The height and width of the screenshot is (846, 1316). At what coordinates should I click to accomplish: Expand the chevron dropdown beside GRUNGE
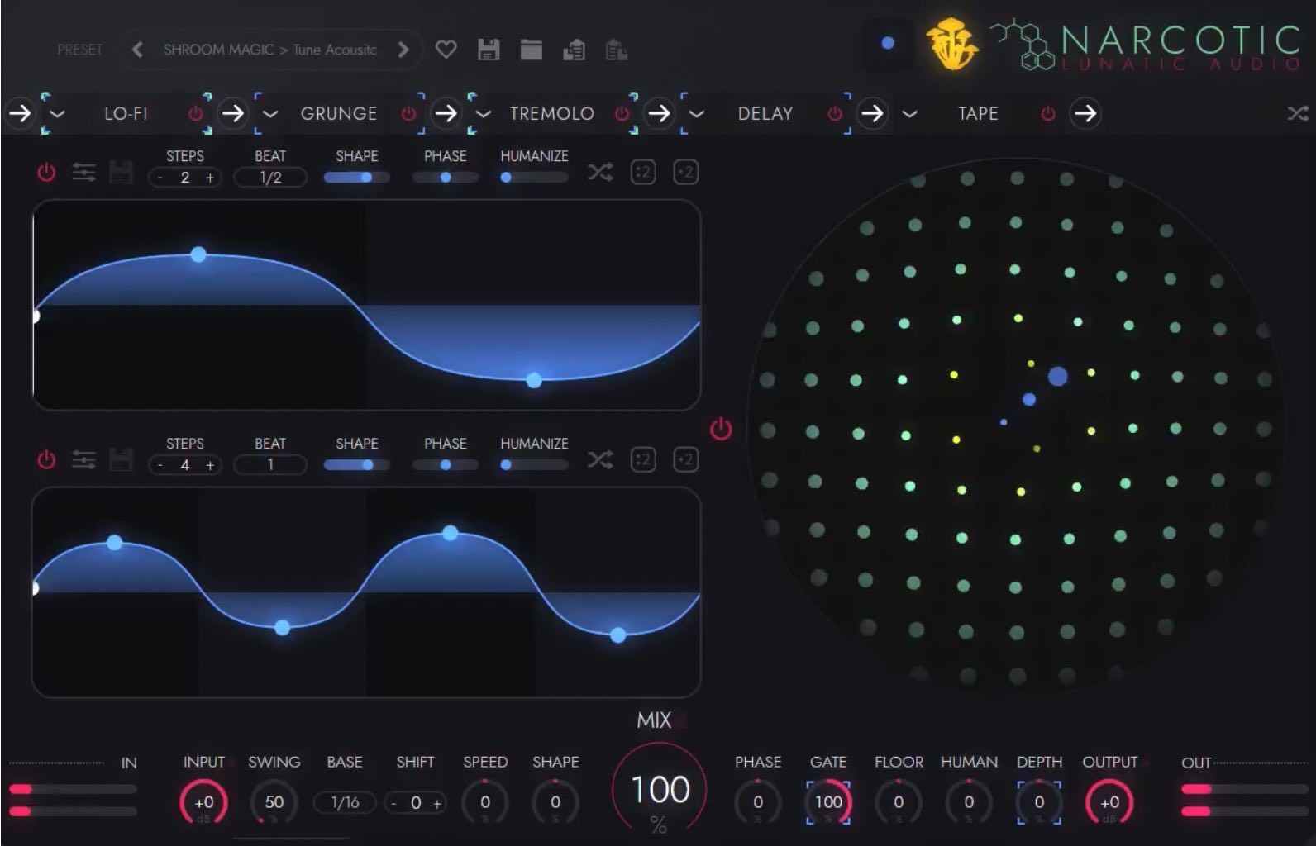coord(270,114)
